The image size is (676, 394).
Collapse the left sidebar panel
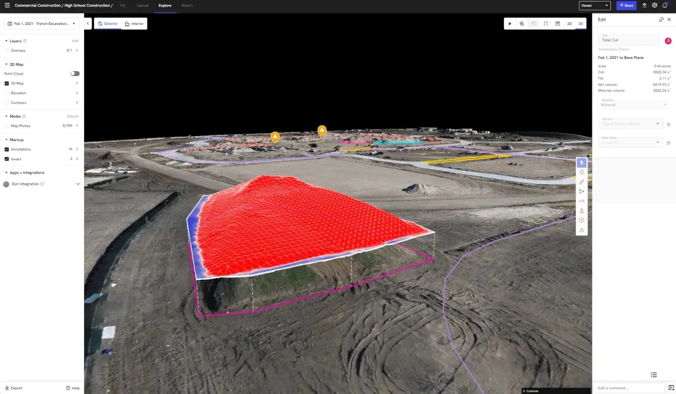coord(88,24)
